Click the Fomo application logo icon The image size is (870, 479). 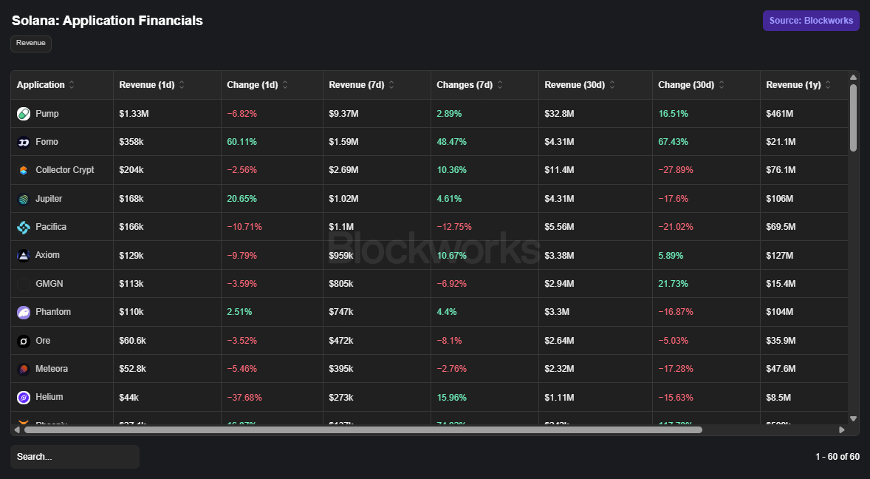pyautogui.click(x=24, y=142)
